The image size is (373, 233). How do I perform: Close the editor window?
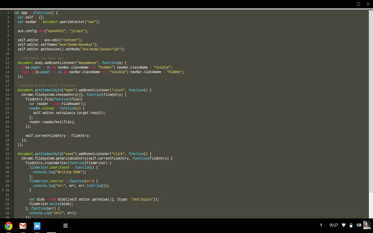pyautogui.click(x=368, y=4)
